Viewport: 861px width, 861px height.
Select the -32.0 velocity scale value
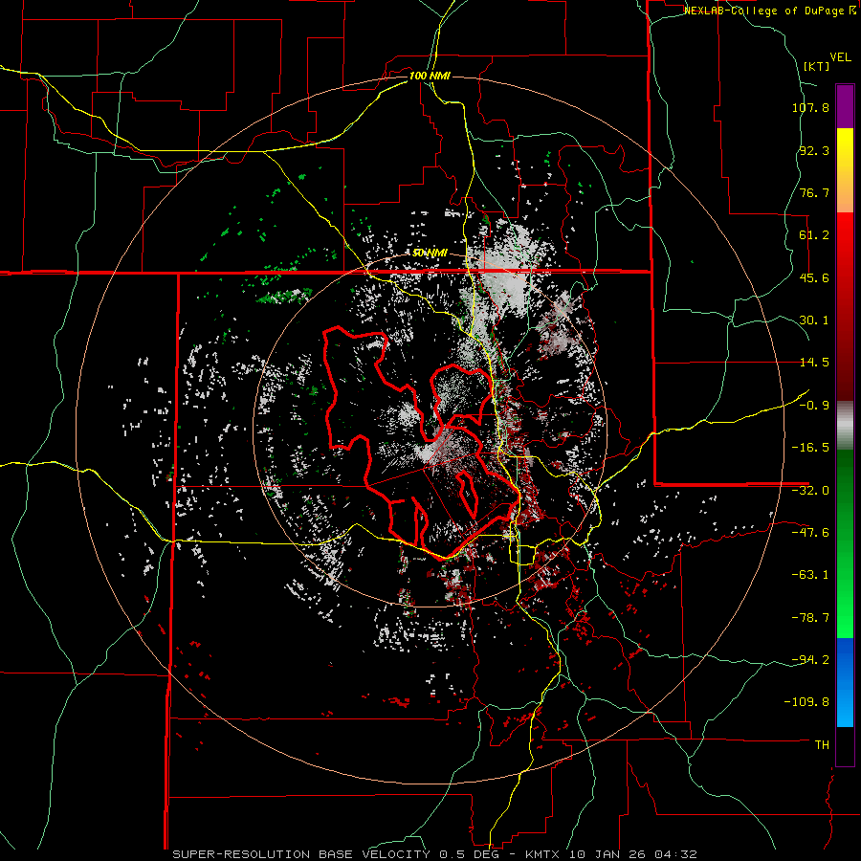(x=810, y=491)
